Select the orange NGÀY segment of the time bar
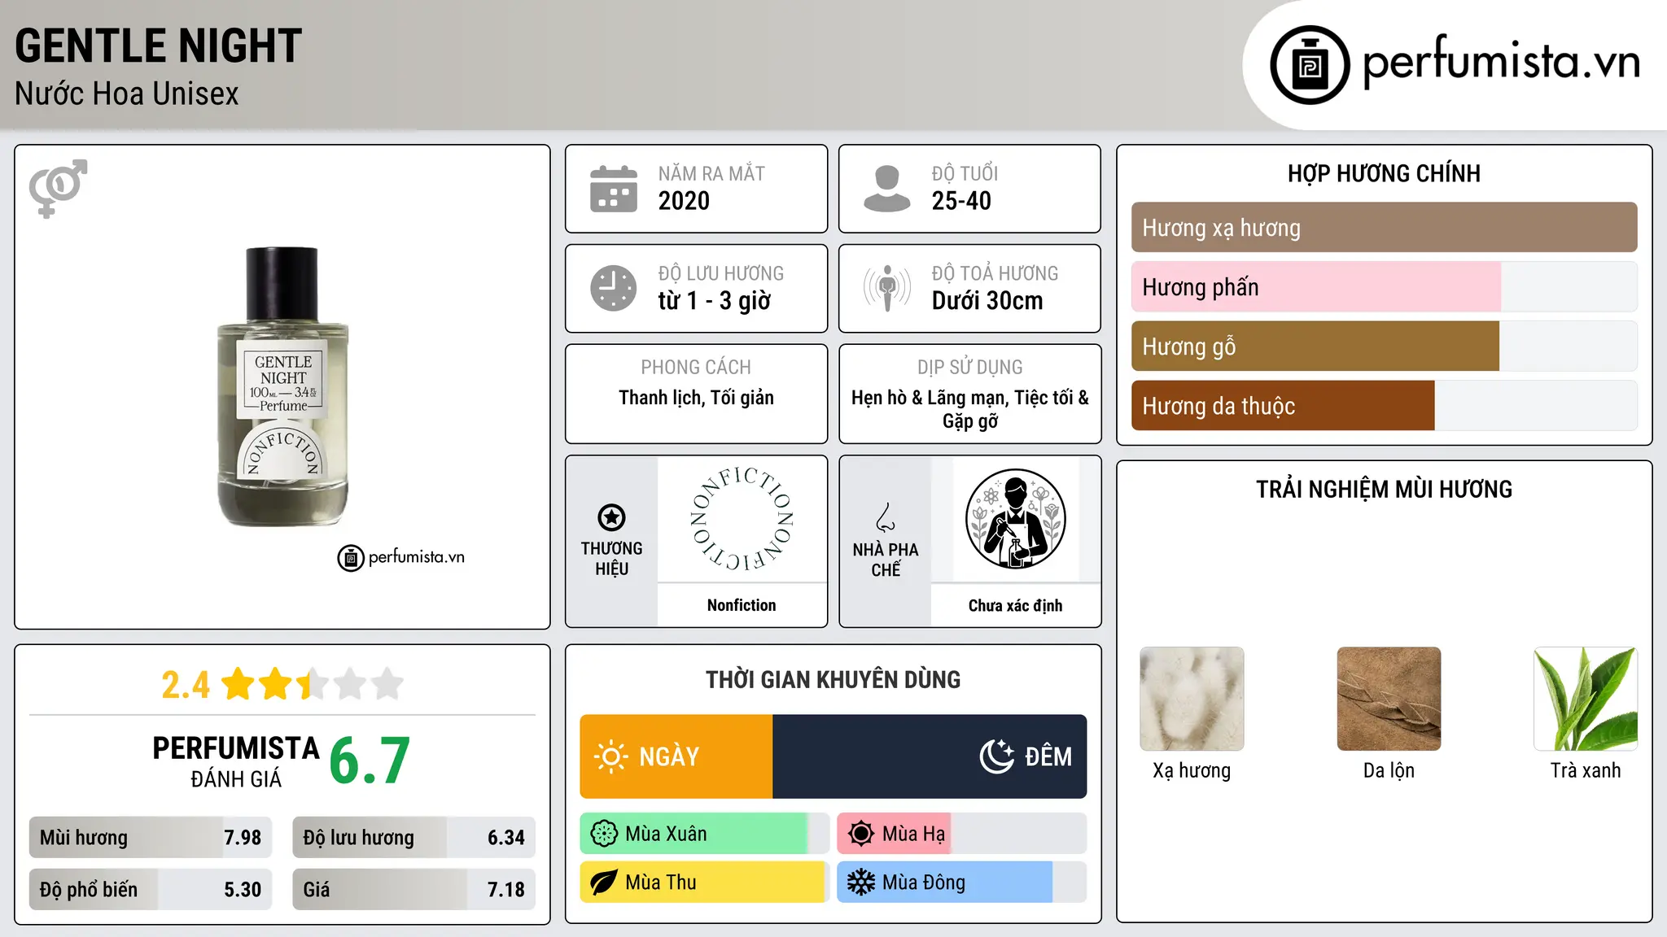1667x937 pixels. pyautogui.click(x=676, y=756)
